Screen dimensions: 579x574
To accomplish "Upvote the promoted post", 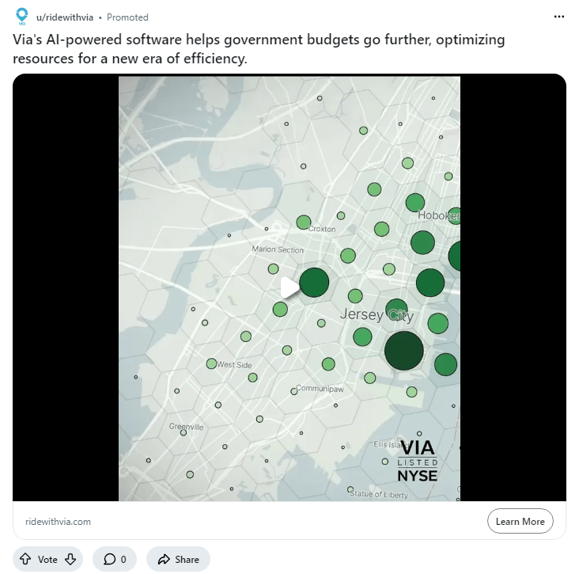I will [27, 560].
